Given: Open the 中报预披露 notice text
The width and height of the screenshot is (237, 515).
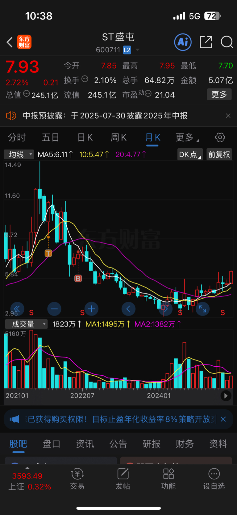Looking at the screenshot, I should pyautogui.click(x=105, y=116).
